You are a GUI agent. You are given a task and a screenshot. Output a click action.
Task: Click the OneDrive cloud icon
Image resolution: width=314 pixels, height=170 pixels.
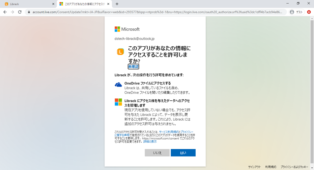coord(118,85)
